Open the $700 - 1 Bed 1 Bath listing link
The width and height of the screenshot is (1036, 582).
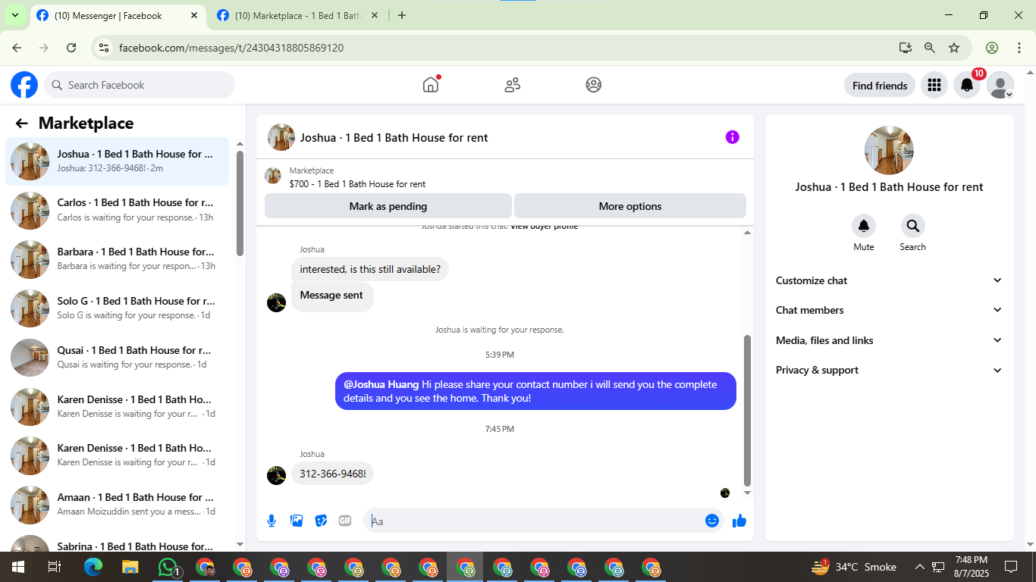point(357,183)
